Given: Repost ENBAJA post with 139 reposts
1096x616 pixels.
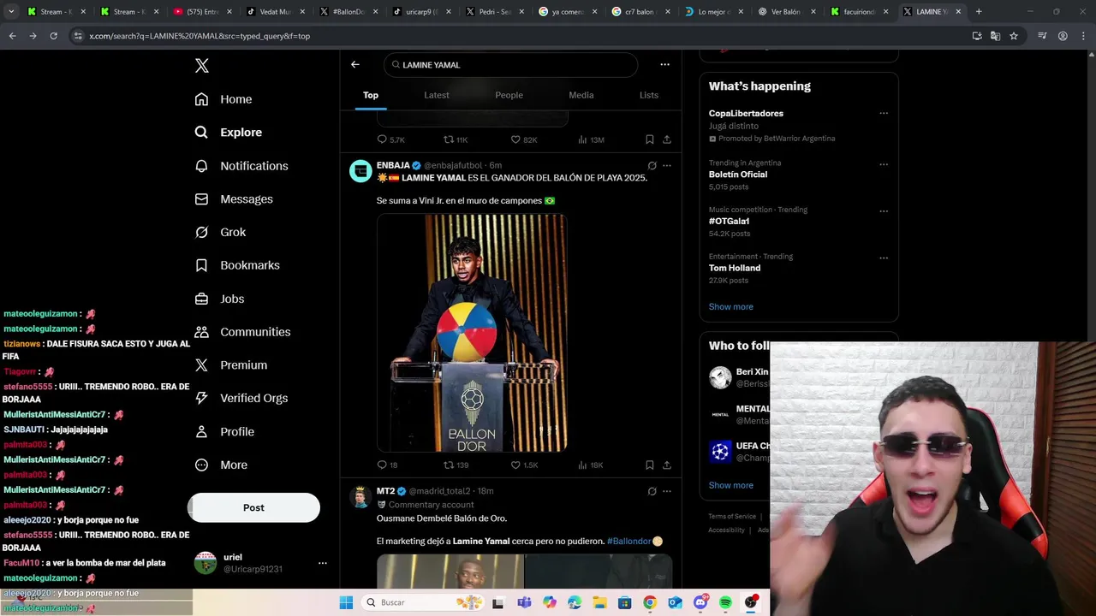Looking at the screenshot, I should [x=456, y=465].
